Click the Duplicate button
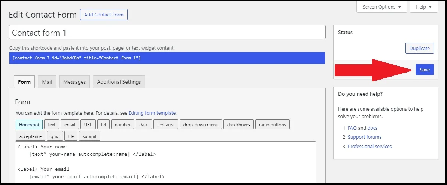447x185 pixels. [x=419, y=48]
